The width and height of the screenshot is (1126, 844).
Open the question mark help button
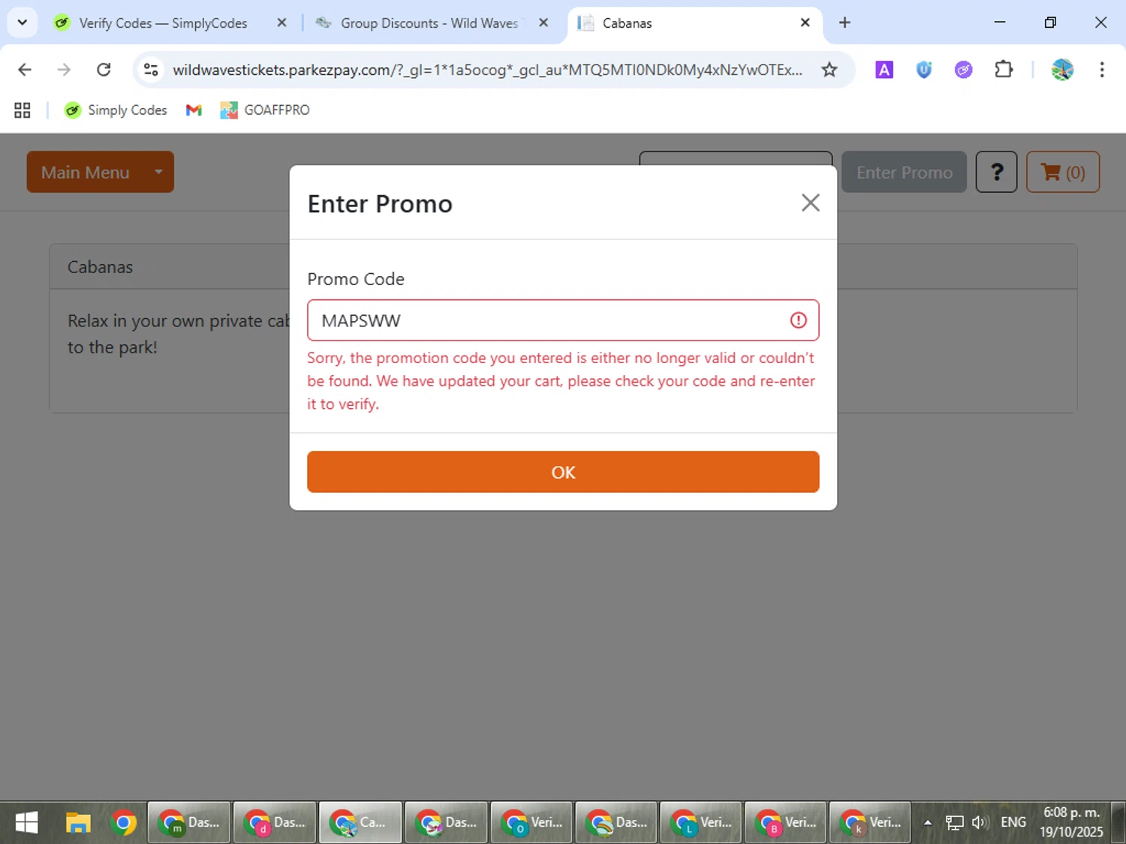[x=996, y=172]
